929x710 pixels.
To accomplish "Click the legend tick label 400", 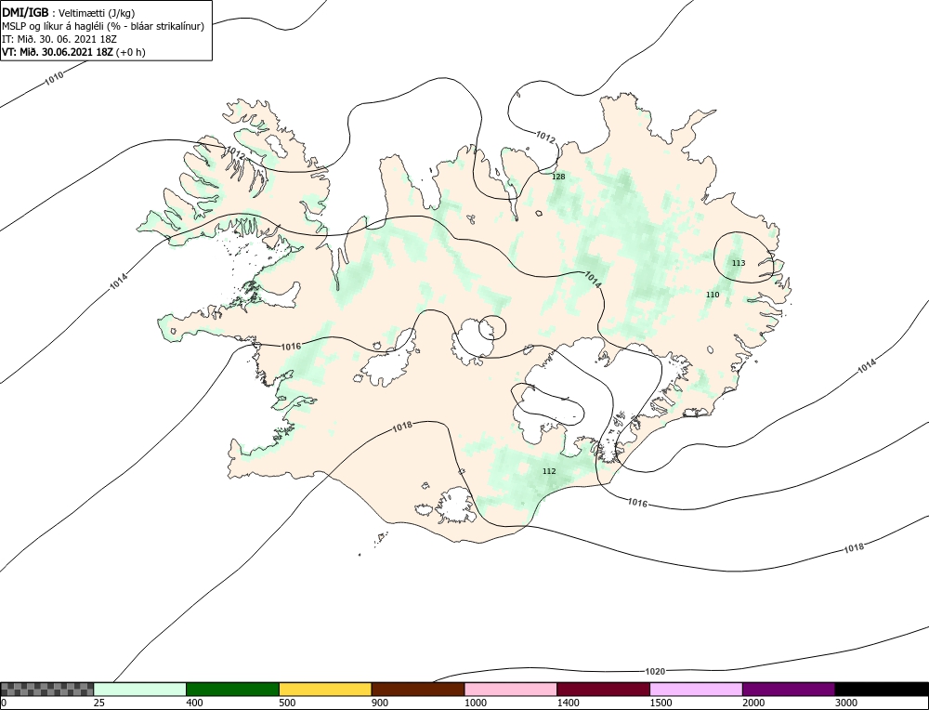I will tap(194, 703).
